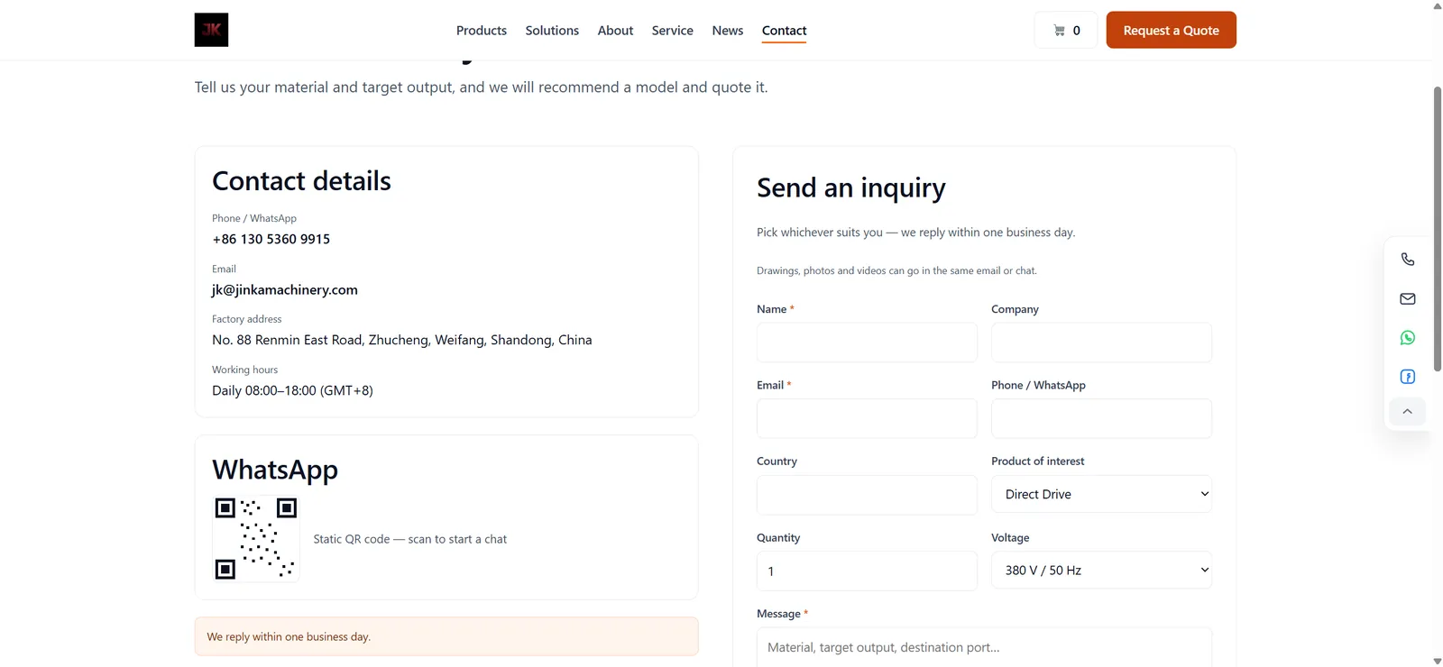Focus the Email input field in form
This screenshot has width=1443, height=667.
867,418
